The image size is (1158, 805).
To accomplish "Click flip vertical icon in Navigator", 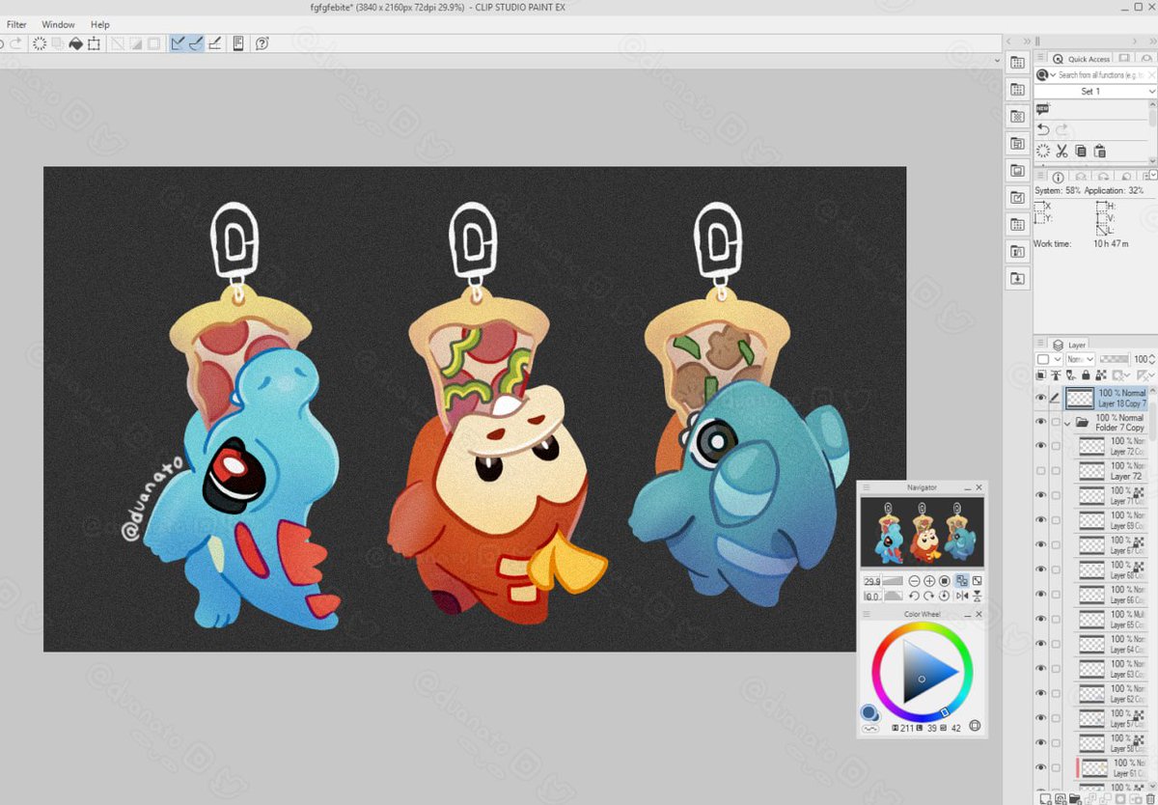I will coord(978,596).
